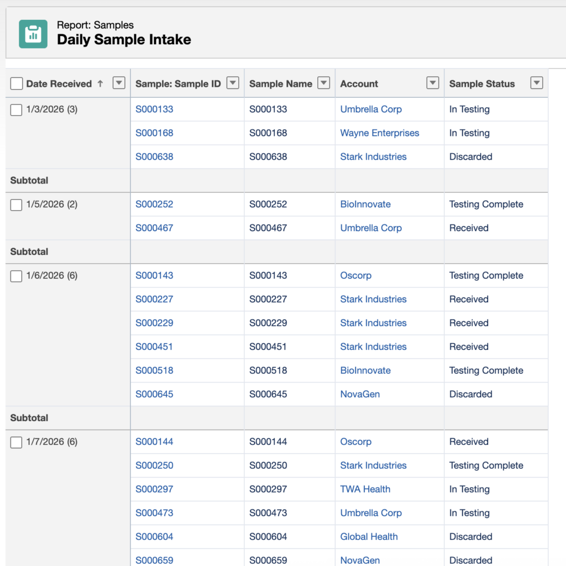566x566 pixels.
Task: Open Stark Industries account for S000229
Action: [x=373, y=323]
